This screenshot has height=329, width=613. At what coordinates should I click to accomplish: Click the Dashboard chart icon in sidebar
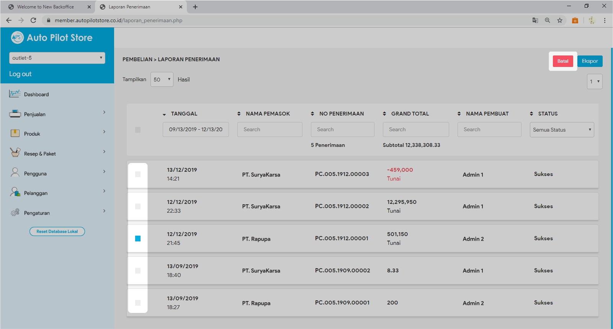15,94
